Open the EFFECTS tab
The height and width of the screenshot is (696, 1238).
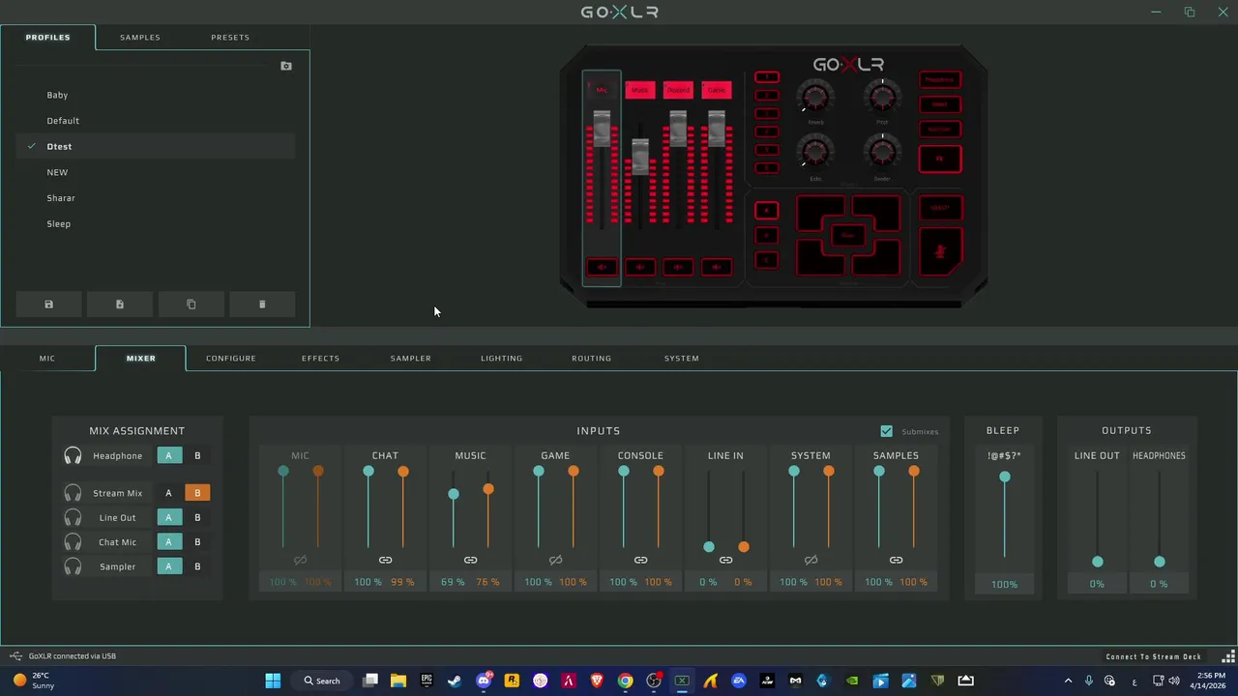coord(320,358)
